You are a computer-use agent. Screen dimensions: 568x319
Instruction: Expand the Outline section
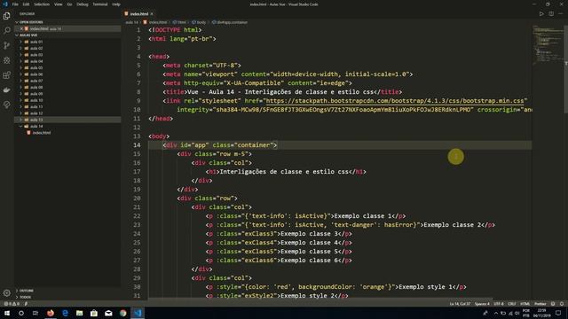[27, 291]
